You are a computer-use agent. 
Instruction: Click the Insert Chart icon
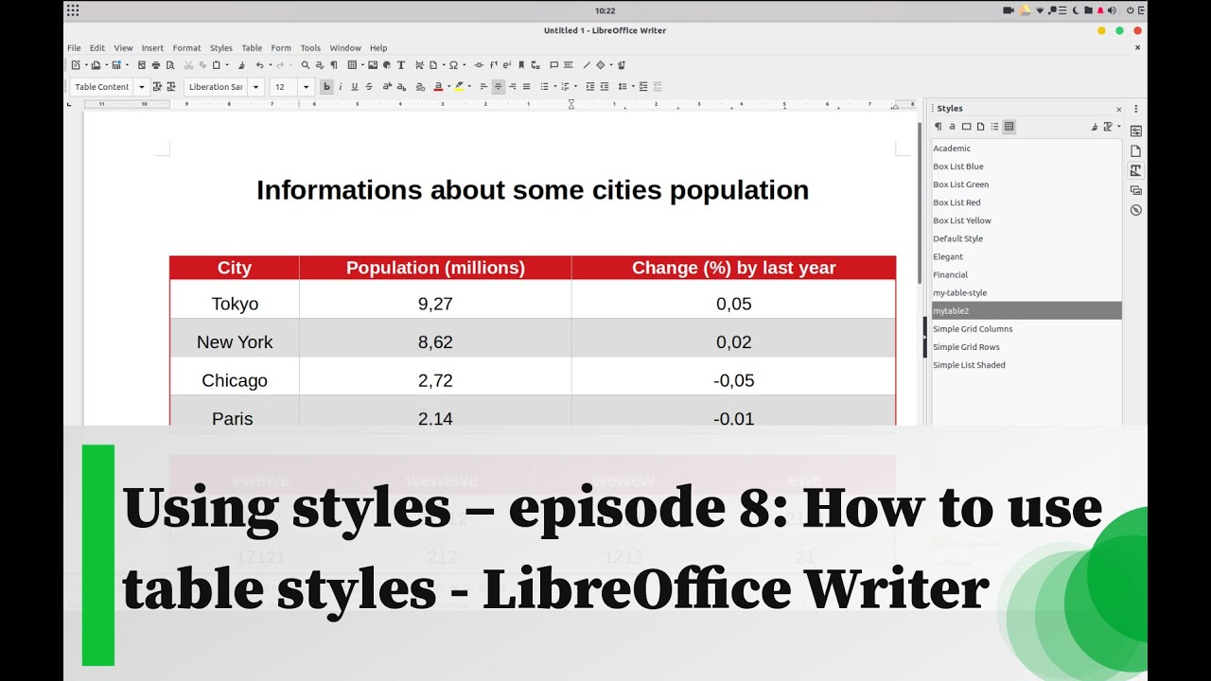point(387,65)
